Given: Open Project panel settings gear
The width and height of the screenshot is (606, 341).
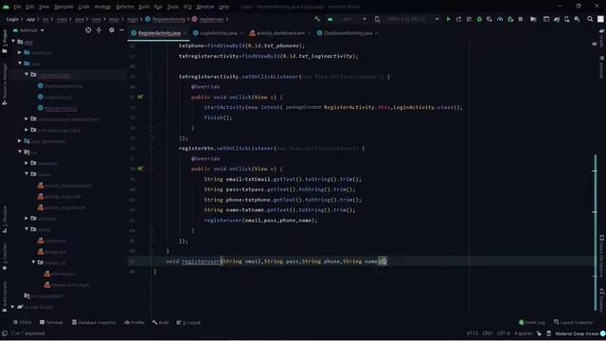Looking at the screenshot, I should point(112,30).
